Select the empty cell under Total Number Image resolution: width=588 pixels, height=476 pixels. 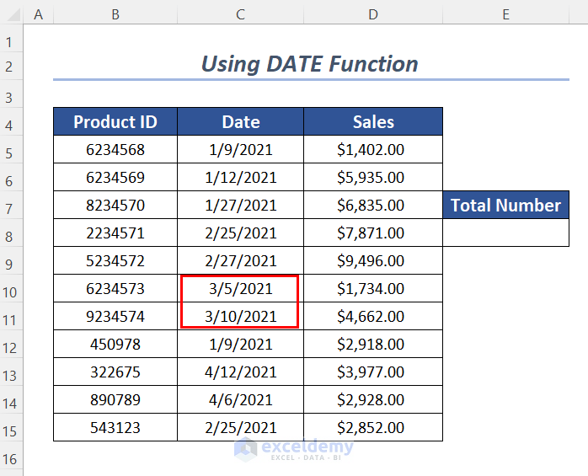pyautogui.click(x=506, y=233)
